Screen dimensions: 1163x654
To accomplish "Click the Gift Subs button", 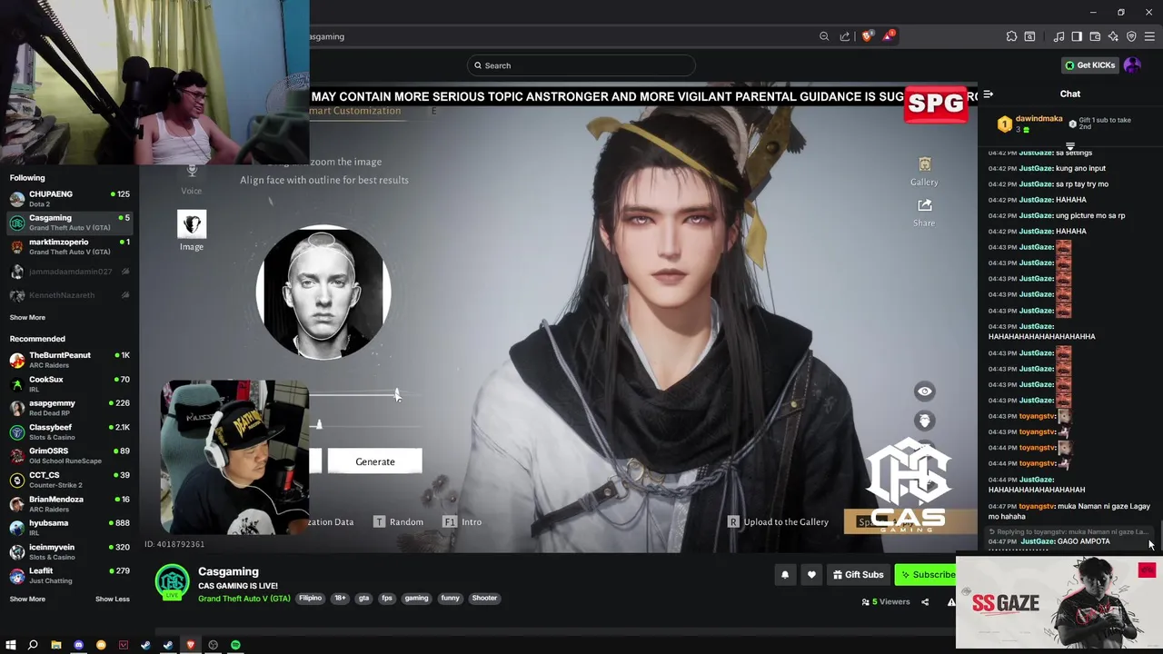I will pos(858,574).
